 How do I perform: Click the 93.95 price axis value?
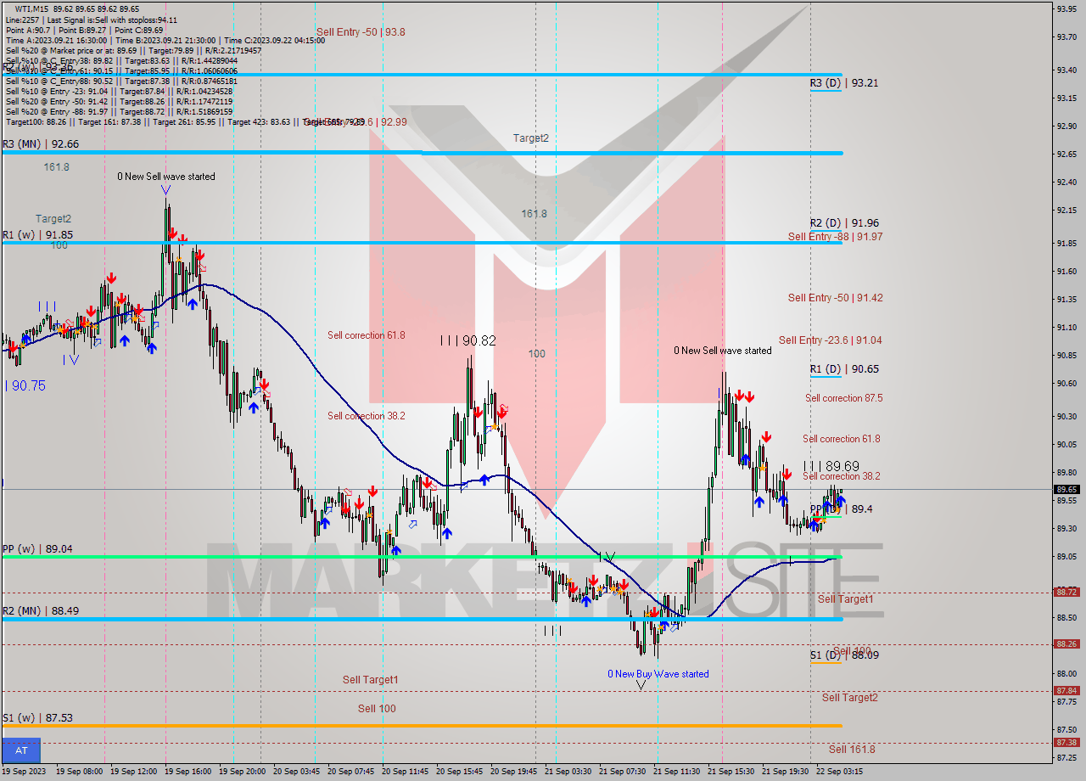pos(1066,8)
